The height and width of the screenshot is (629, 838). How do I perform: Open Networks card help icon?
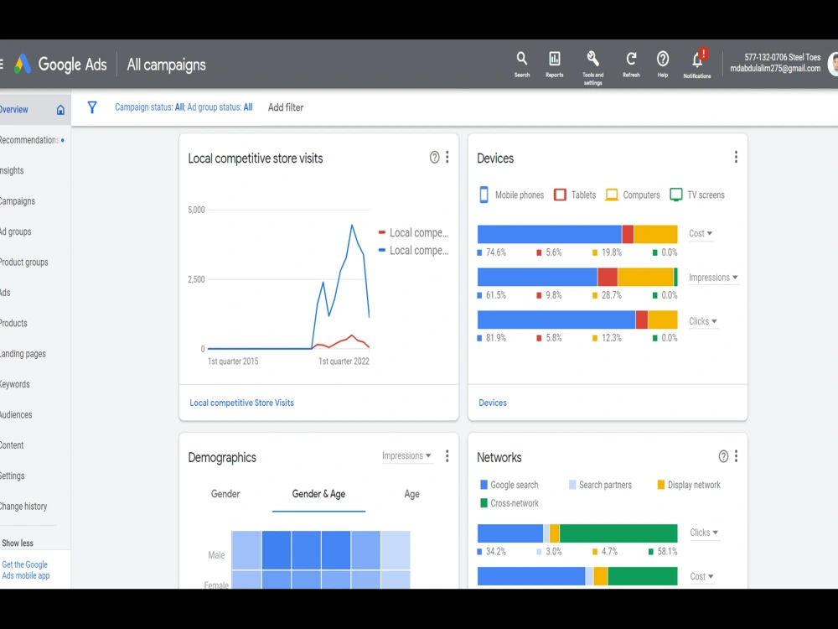[x=723, y=456]
